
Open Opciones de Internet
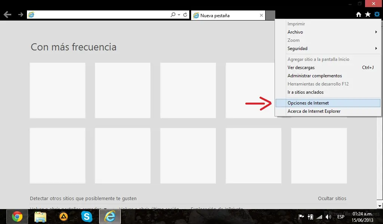click(x=328, y=103)
